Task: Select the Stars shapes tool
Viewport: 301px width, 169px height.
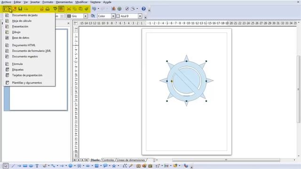Action: click(114, 166)
